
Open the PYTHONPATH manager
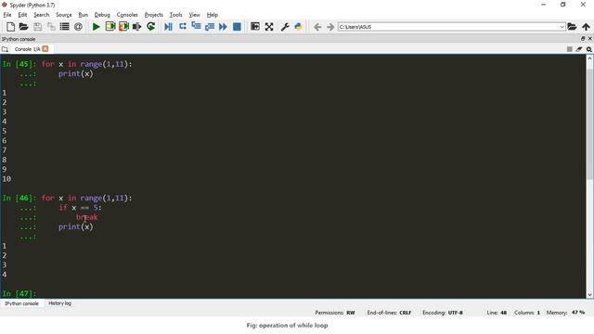pos(299,27)
